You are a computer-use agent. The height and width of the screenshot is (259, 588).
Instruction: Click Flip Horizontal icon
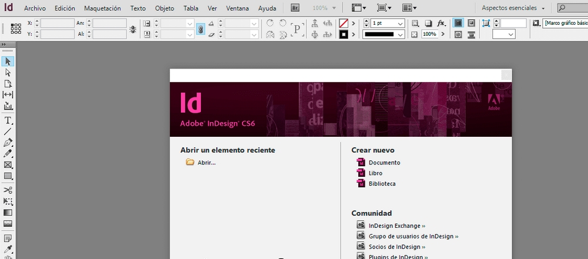tap(270, 35)
